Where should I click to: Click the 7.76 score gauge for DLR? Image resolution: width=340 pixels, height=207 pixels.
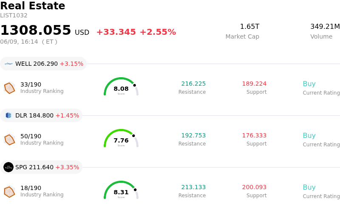pyautogui.click(x=121, y=138)
